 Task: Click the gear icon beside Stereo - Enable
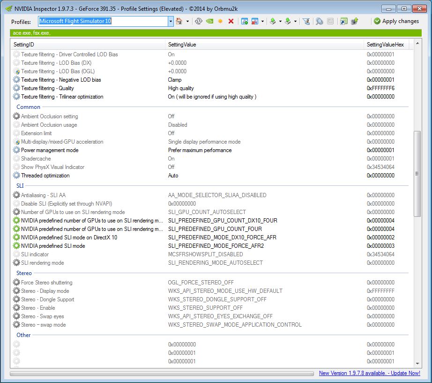click(16, 307)
